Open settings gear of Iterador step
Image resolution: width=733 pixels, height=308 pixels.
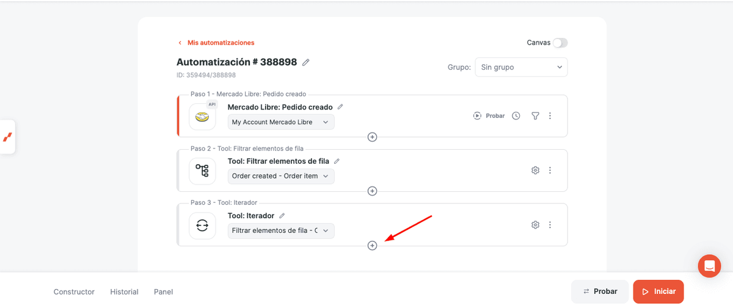[535, 225]
